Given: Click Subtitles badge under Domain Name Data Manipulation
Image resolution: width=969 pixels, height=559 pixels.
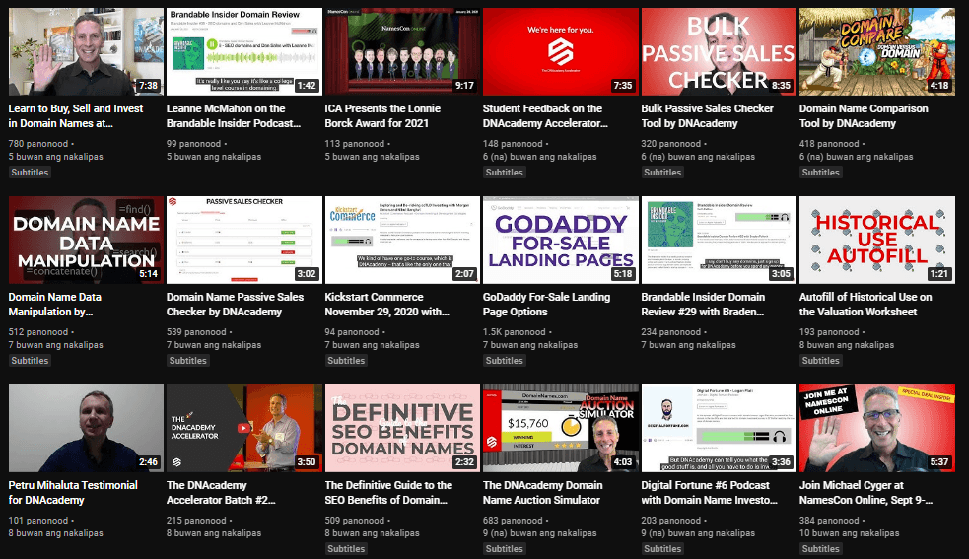Looking at the screenshot, I should click(x=30, y=361).
